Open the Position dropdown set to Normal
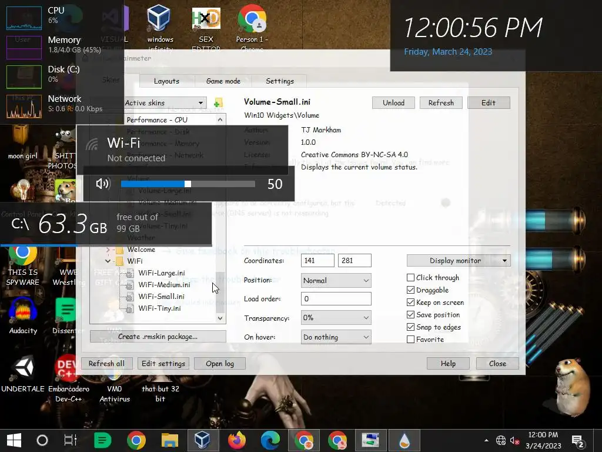The width and height of the screenshot is (602, 452). pyautogui.click(x=336, y=281)
